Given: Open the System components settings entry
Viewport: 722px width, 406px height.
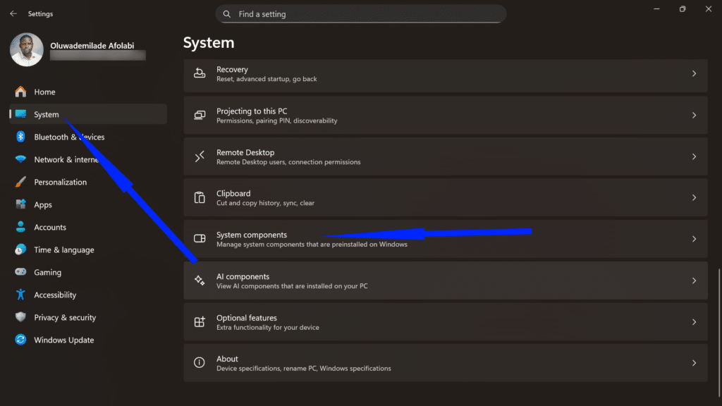Looking at the screenshot, I should pyautogui.click(x=444, y=239).
